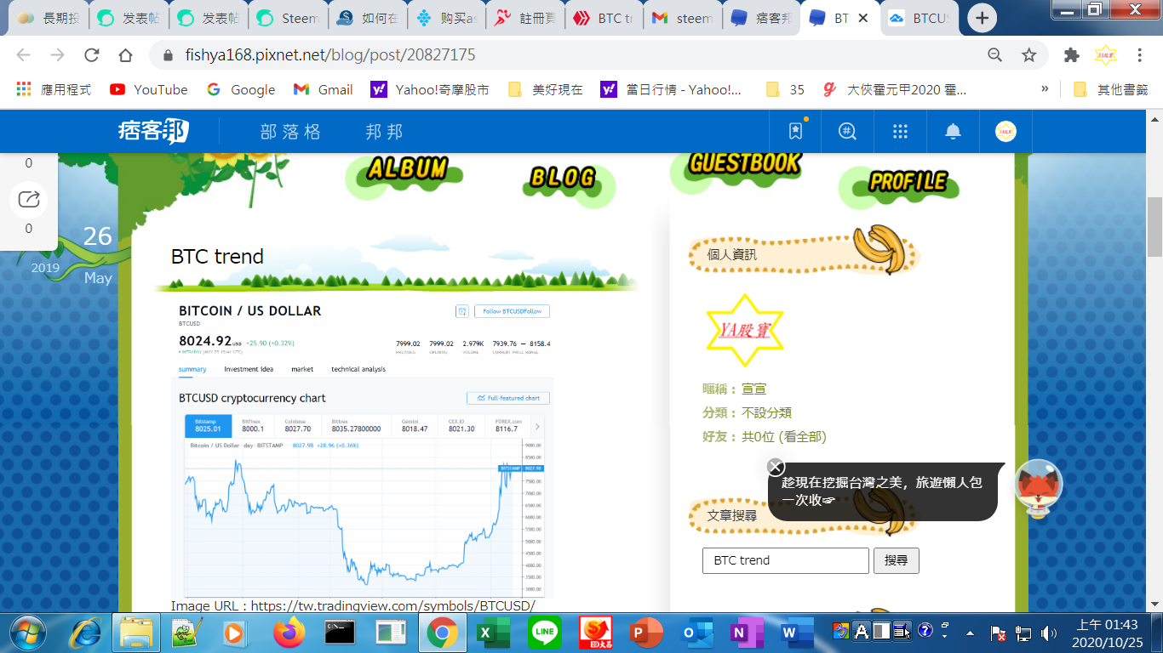Screen dimensions: 1163x653
Task: Open the notification bell in Pixnet header
Action: click(953, 131)
